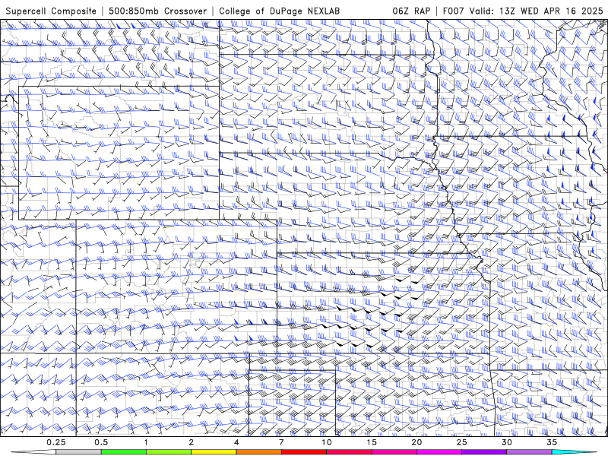608x456 pixels.
Task: Click the legend value 2
Action: coord(192,442)
